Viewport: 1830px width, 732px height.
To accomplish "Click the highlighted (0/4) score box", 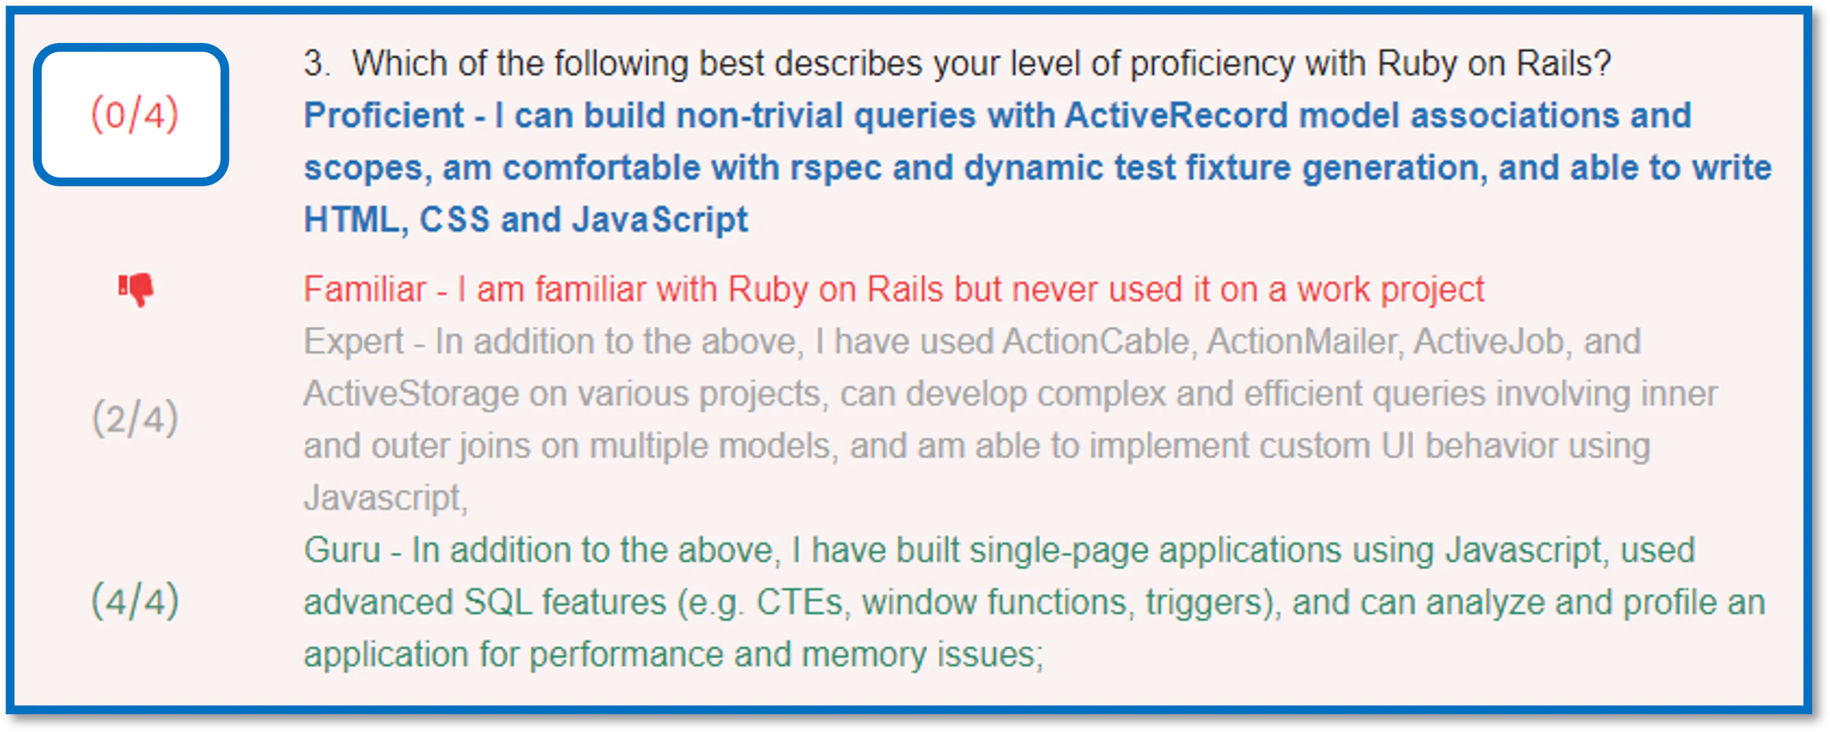I will 132,114.
